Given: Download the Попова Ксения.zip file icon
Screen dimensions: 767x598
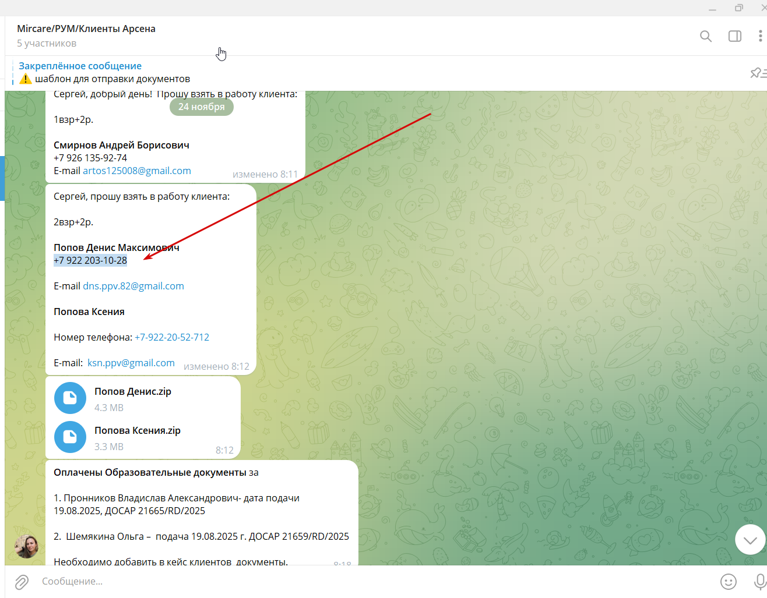Looking at the screenshot, I should coord(70,437).
